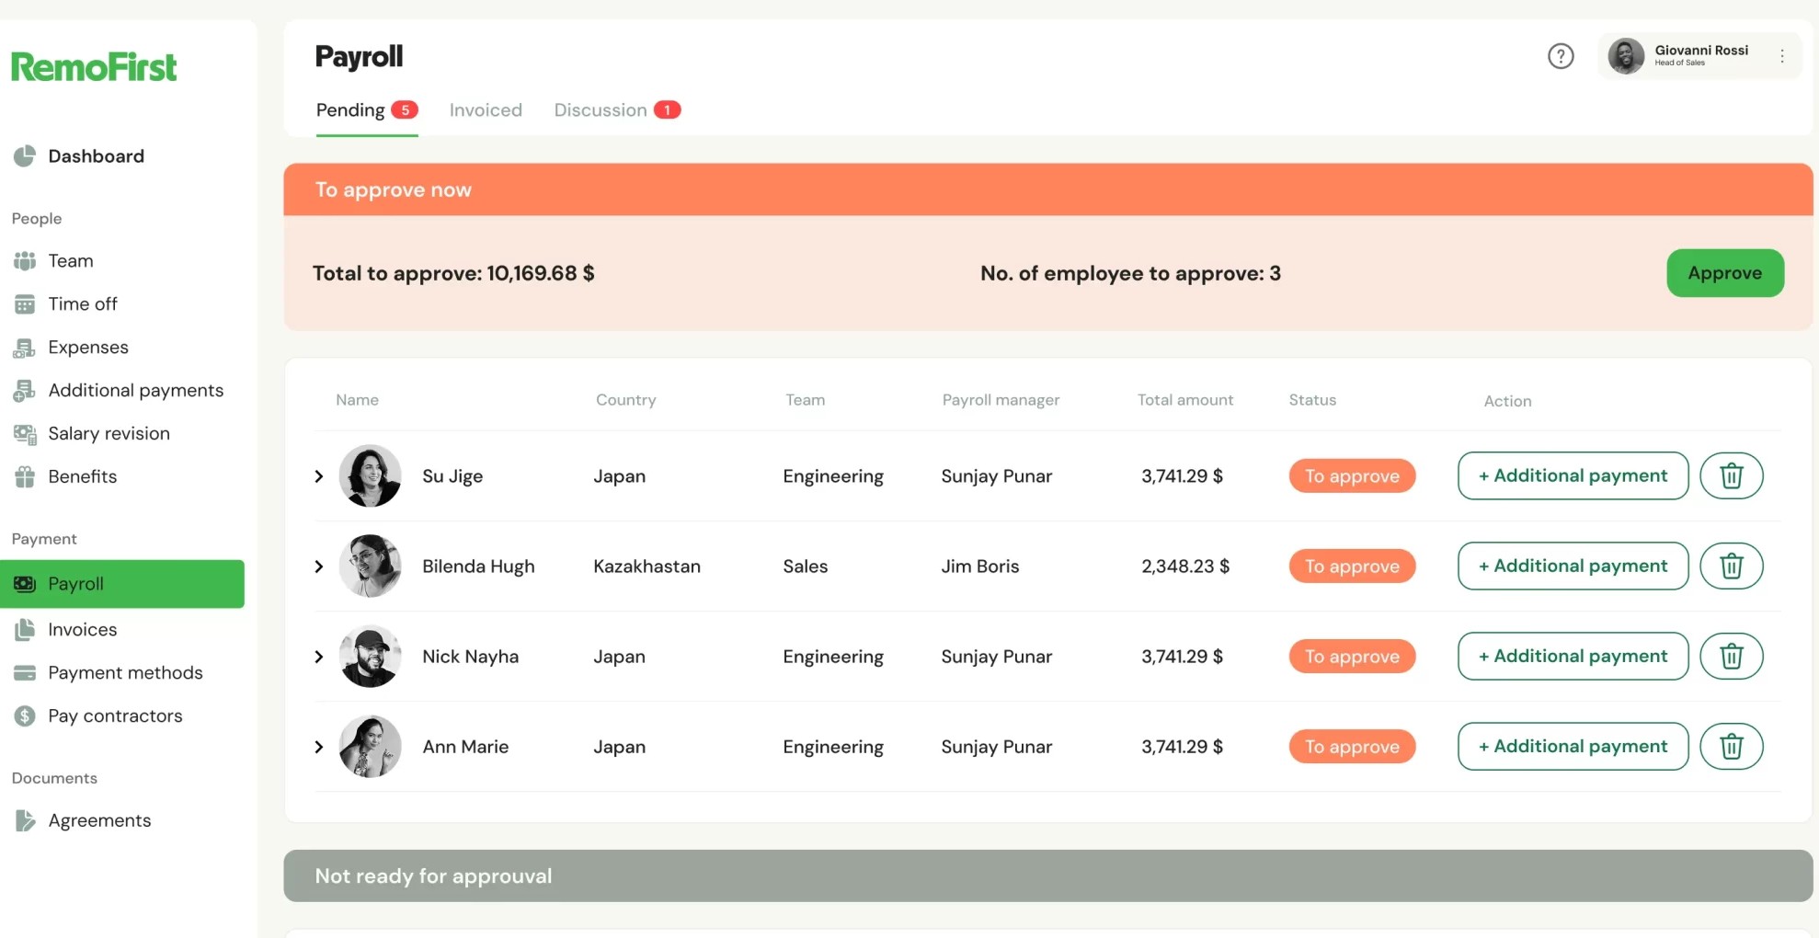Open the Time off calendar icon
The image size is (1819, 938).
(x=25, y=303)
